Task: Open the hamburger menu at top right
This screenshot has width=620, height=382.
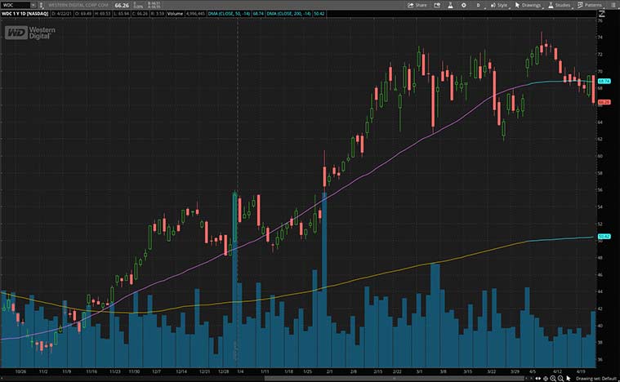Action: tap(613, 5)
